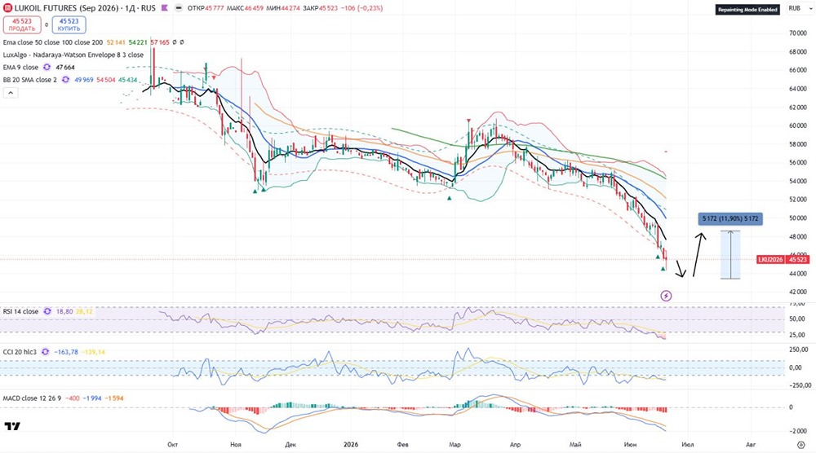
Task: Click the 2026 label on time axis
Action: tap(351, 445)
